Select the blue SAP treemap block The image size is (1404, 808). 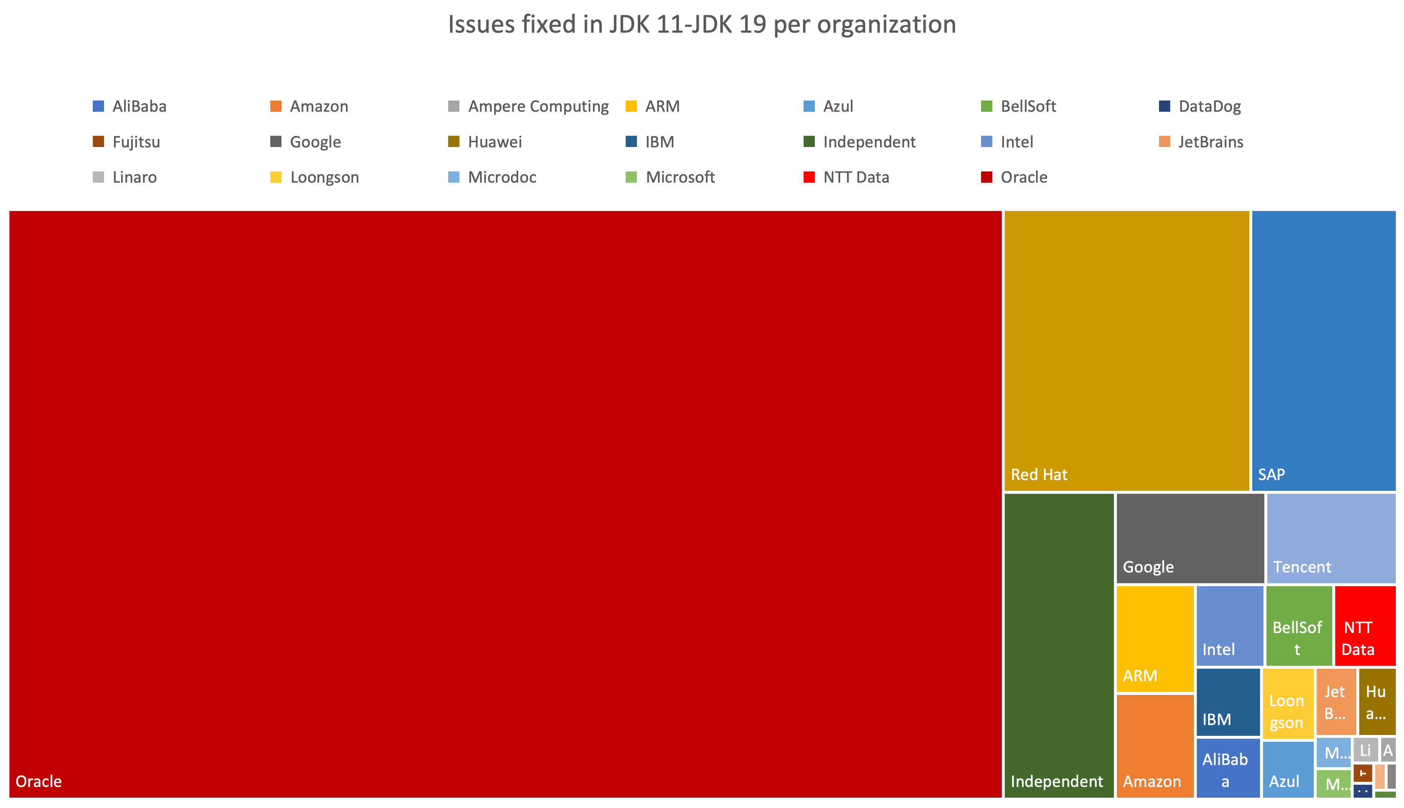[x=1324, y=351]
